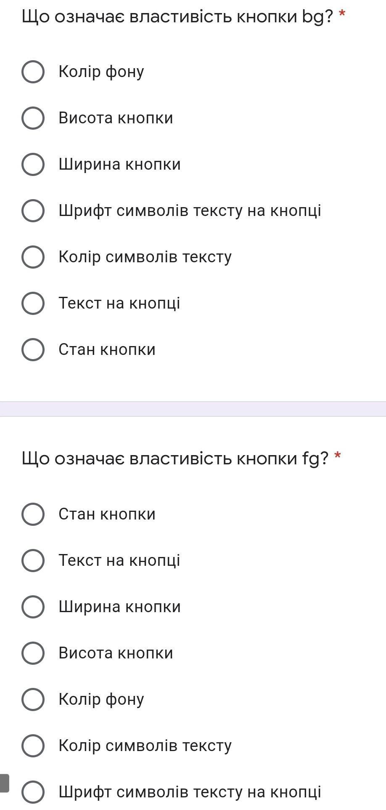This screenshot has width=386, height=810.
Task: Choose 'Текст на кнопці' under bg question
Action: pyautogui.click(x=33, y=303)
